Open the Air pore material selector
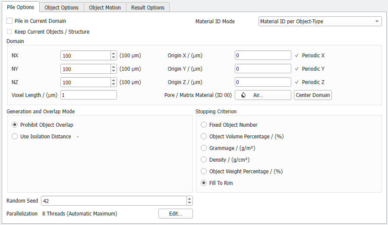 pos(263,95)
